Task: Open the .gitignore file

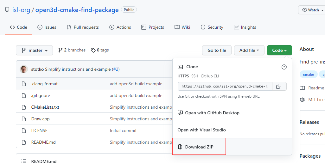Action: pyautogui.click(x=41, y=95)
